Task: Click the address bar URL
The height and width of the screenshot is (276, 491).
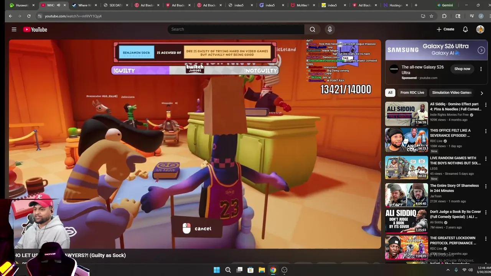Action: (73, 16)
